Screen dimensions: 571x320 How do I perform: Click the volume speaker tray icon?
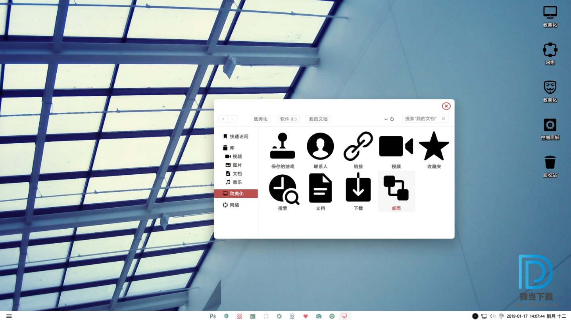[x=492, y=316]
